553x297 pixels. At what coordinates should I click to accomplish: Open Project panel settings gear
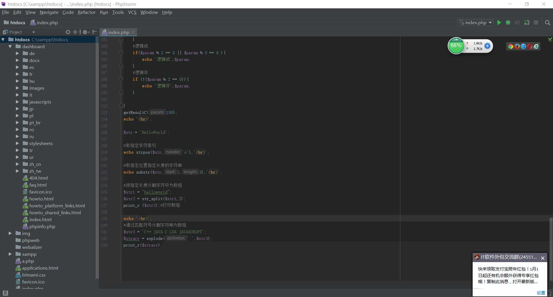(x=86, y=32)
